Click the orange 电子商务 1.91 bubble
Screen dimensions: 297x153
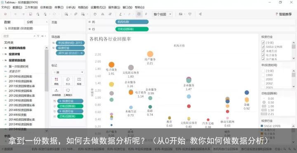(111, 65)
